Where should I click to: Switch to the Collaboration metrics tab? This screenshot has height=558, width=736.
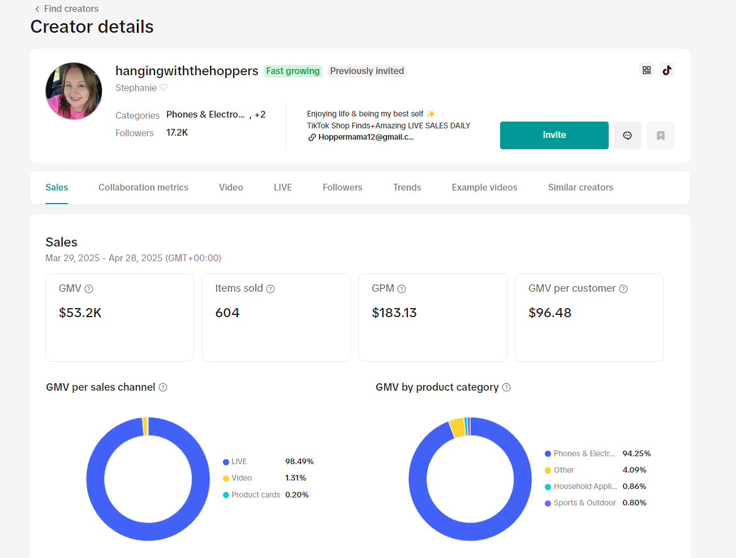click(143, 188)
